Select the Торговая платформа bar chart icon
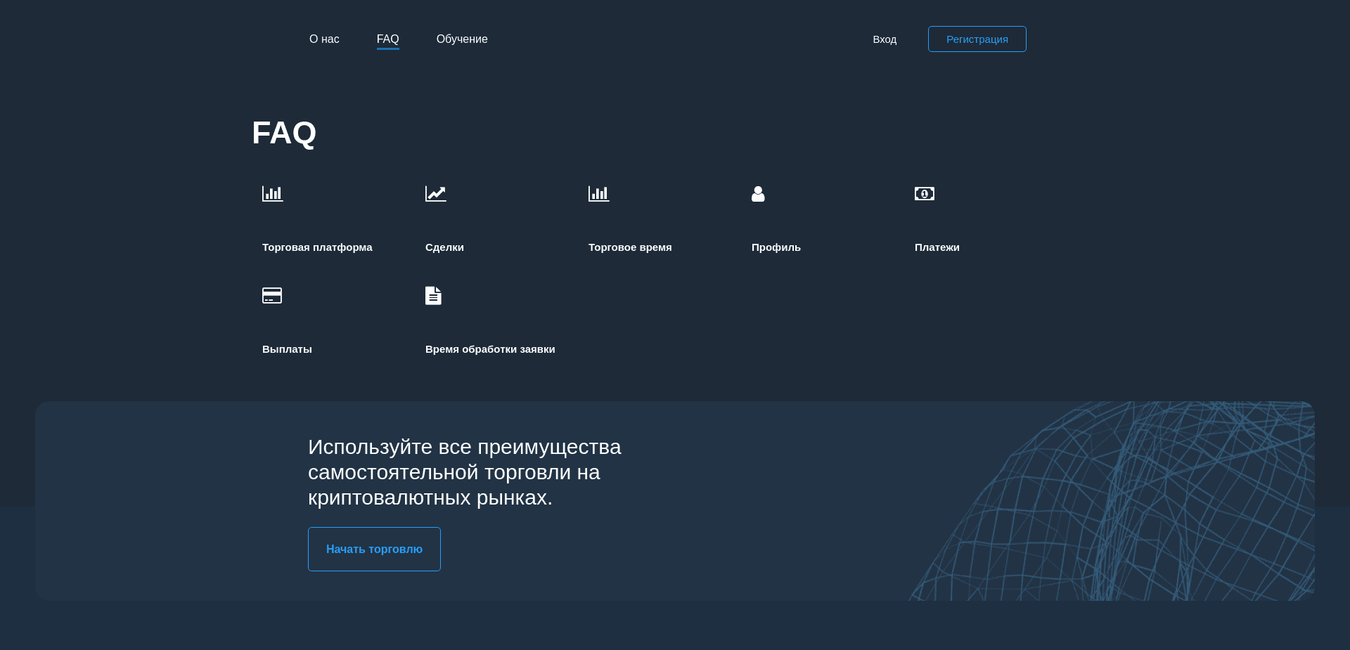Image resolution: width=1350 pixels, height=650 pixels. [x=272, y=194]
